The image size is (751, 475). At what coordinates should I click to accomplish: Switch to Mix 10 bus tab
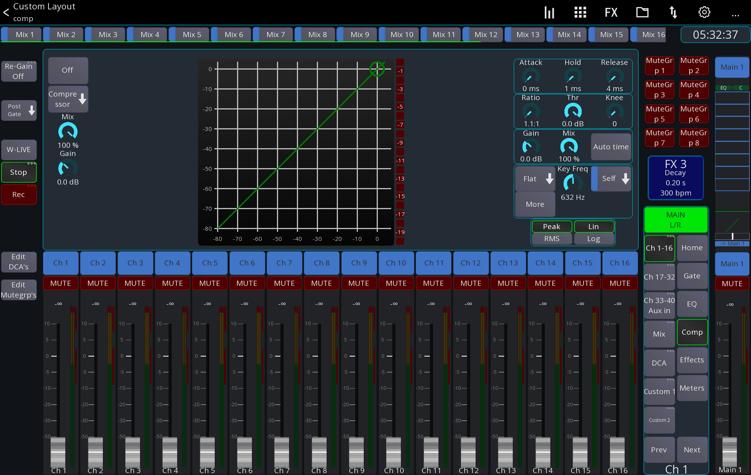399,34
